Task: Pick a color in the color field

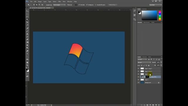Action: (149, 16)
